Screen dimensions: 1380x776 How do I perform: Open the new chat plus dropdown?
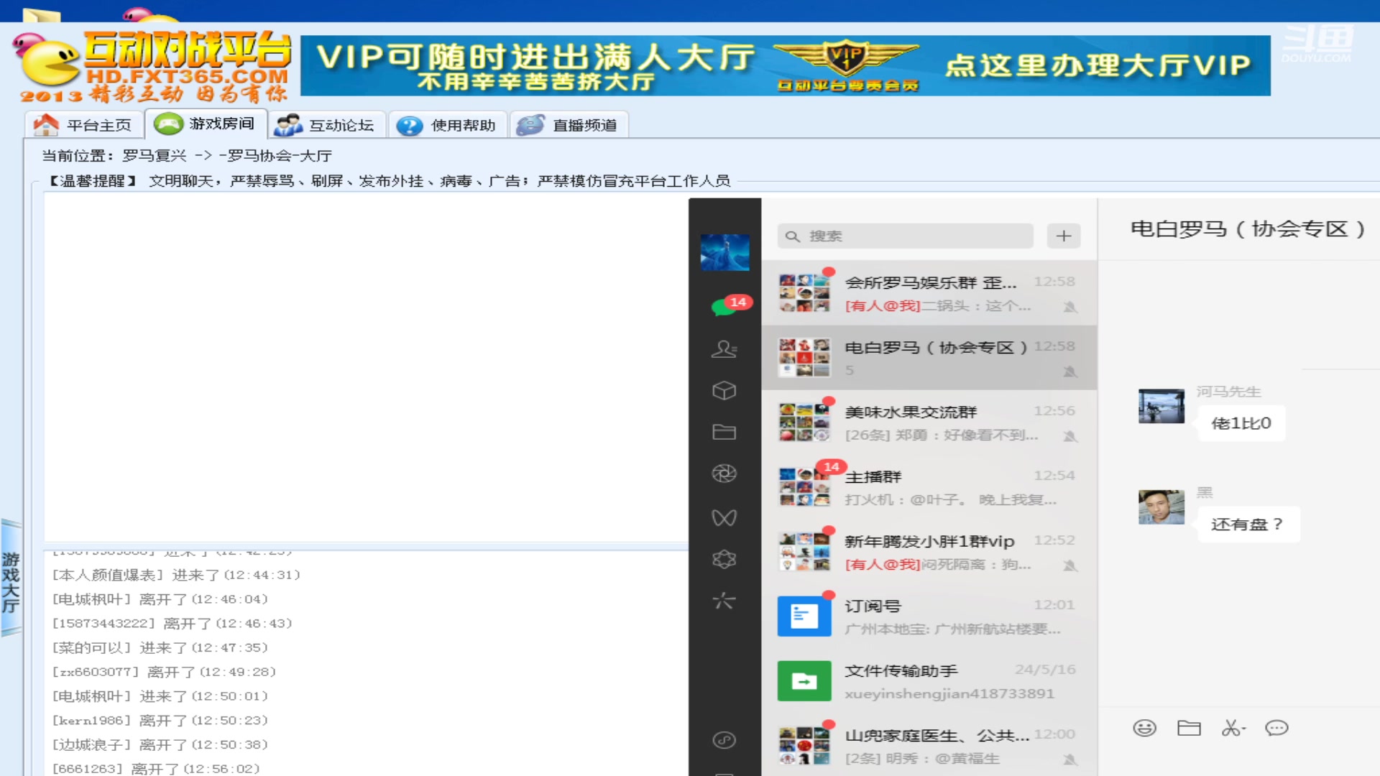click(x=1063, y=236)
